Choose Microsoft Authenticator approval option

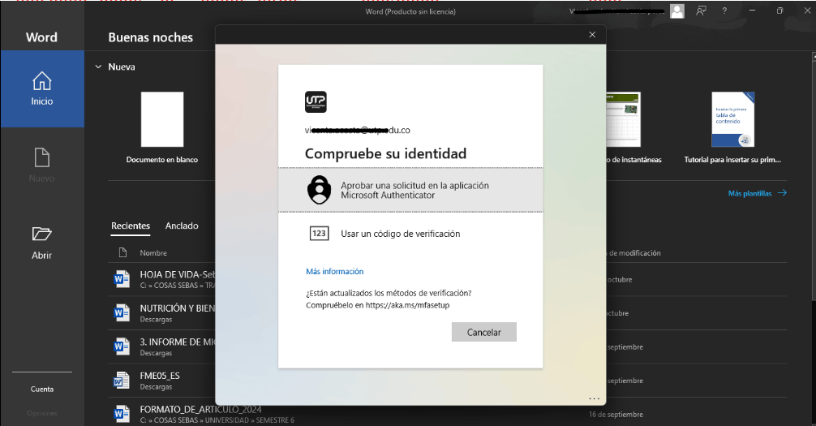coord(410,190)
